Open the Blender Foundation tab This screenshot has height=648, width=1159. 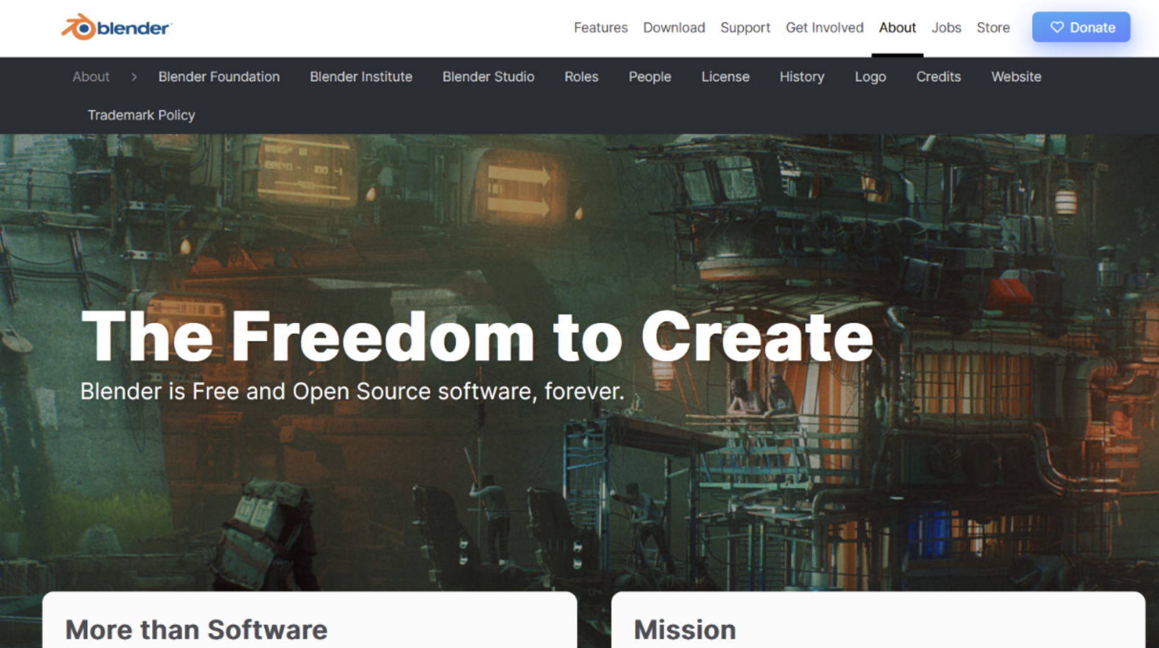pyautogui.click(x=219, y=77)
